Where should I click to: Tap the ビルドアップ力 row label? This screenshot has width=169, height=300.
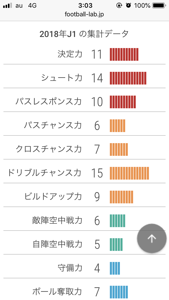pyautogui.click(x=53, y=197)
